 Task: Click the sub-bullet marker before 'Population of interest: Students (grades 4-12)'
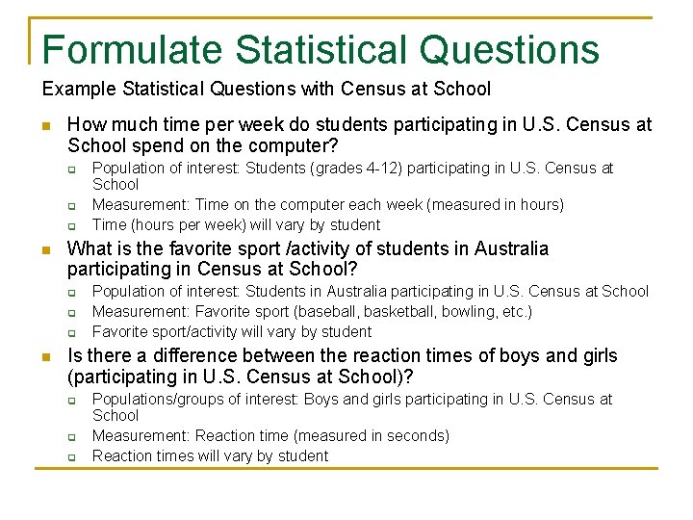click(x=71, y=169)
